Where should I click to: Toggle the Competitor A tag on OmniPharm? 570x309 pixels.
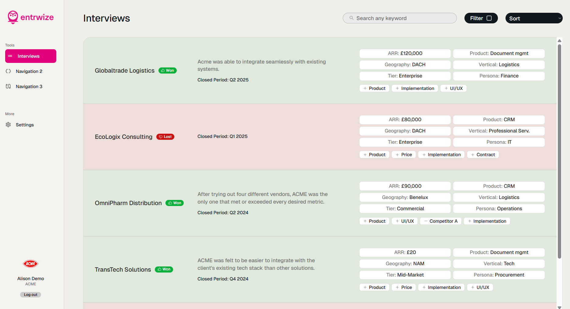(x=441, y=221)
